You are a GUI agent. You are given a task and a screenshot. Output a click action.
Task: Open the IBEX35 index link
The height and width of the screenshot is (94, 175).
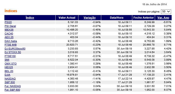pyautogui.click(x=9, y=30)
